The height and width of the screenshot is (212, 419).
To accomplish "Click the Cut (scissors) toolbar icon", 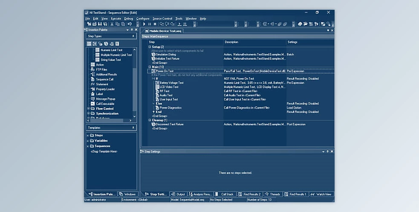I will click(x=112, y=24).
